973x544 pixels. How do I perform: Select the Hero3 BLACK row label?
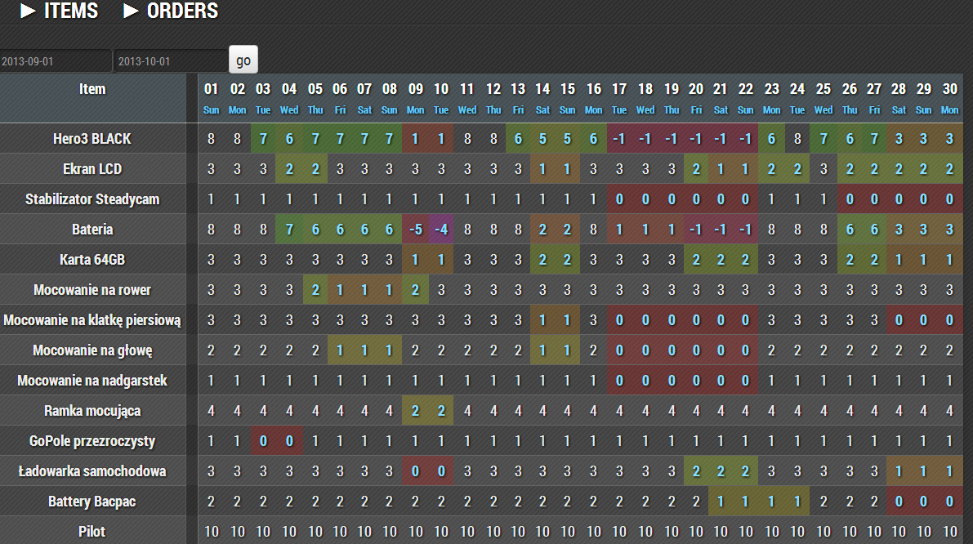[x=92, y=138]
